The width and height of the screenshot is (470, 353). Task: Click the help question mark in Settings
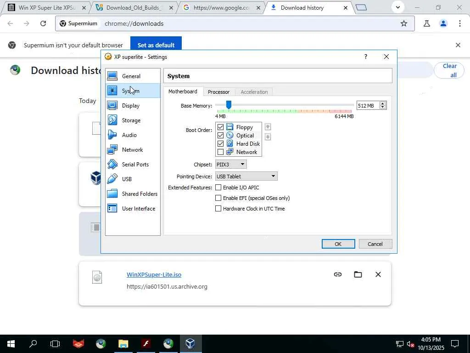(x=365, y=57)
